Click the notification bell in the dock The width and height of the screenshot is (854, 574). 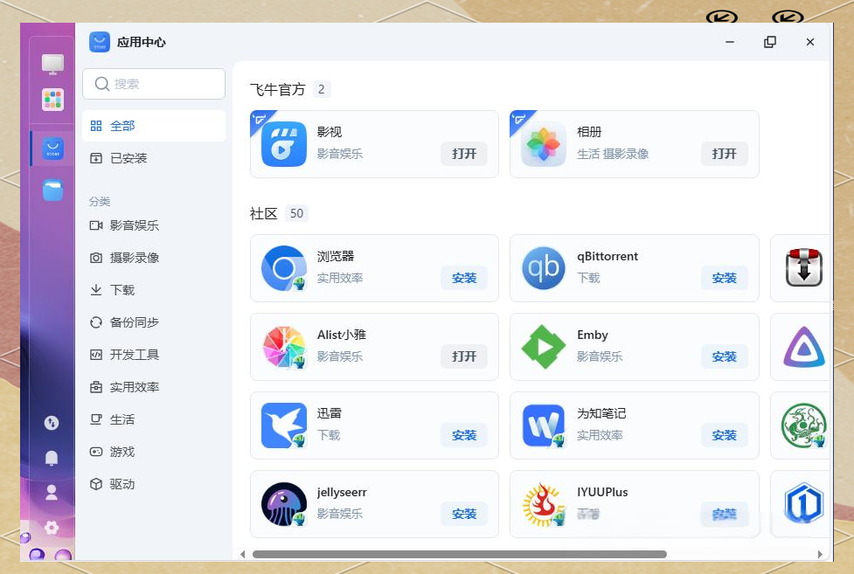pos(51,458)
